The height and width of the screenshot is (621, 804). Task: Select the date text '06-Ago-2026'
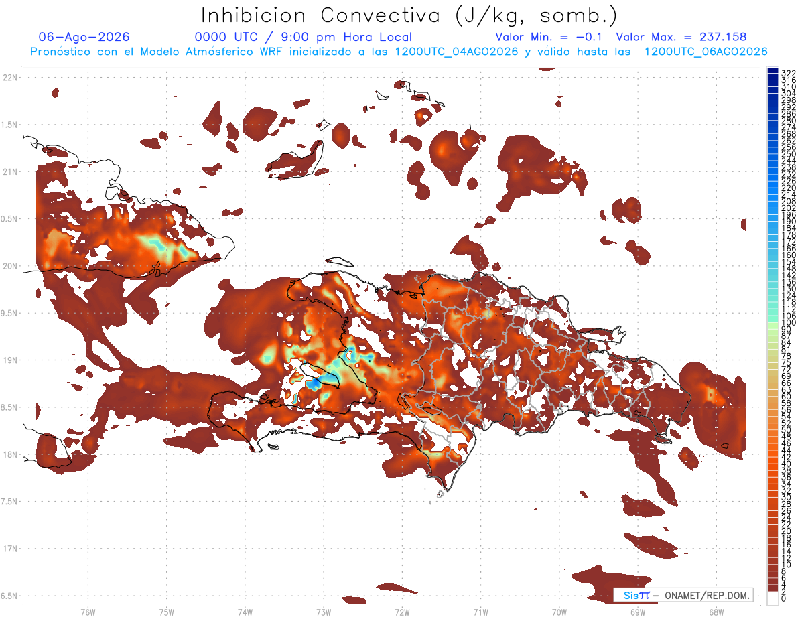coord(84,37)
